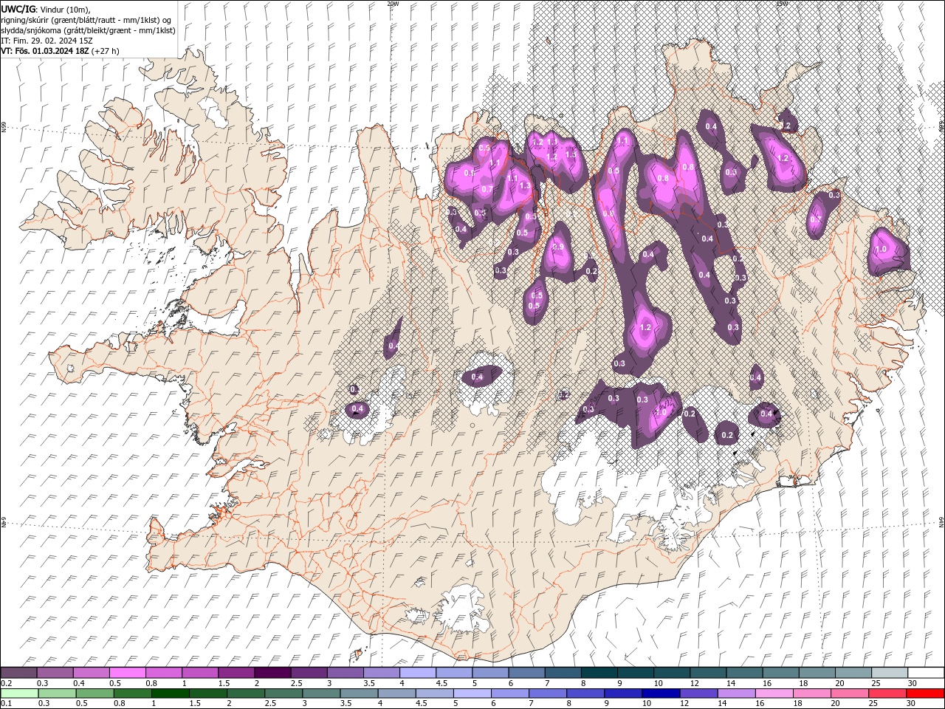Pick the bright pink upper swatch at 0.5
Viewport: 945px width, 709px height.
[127, 673]
